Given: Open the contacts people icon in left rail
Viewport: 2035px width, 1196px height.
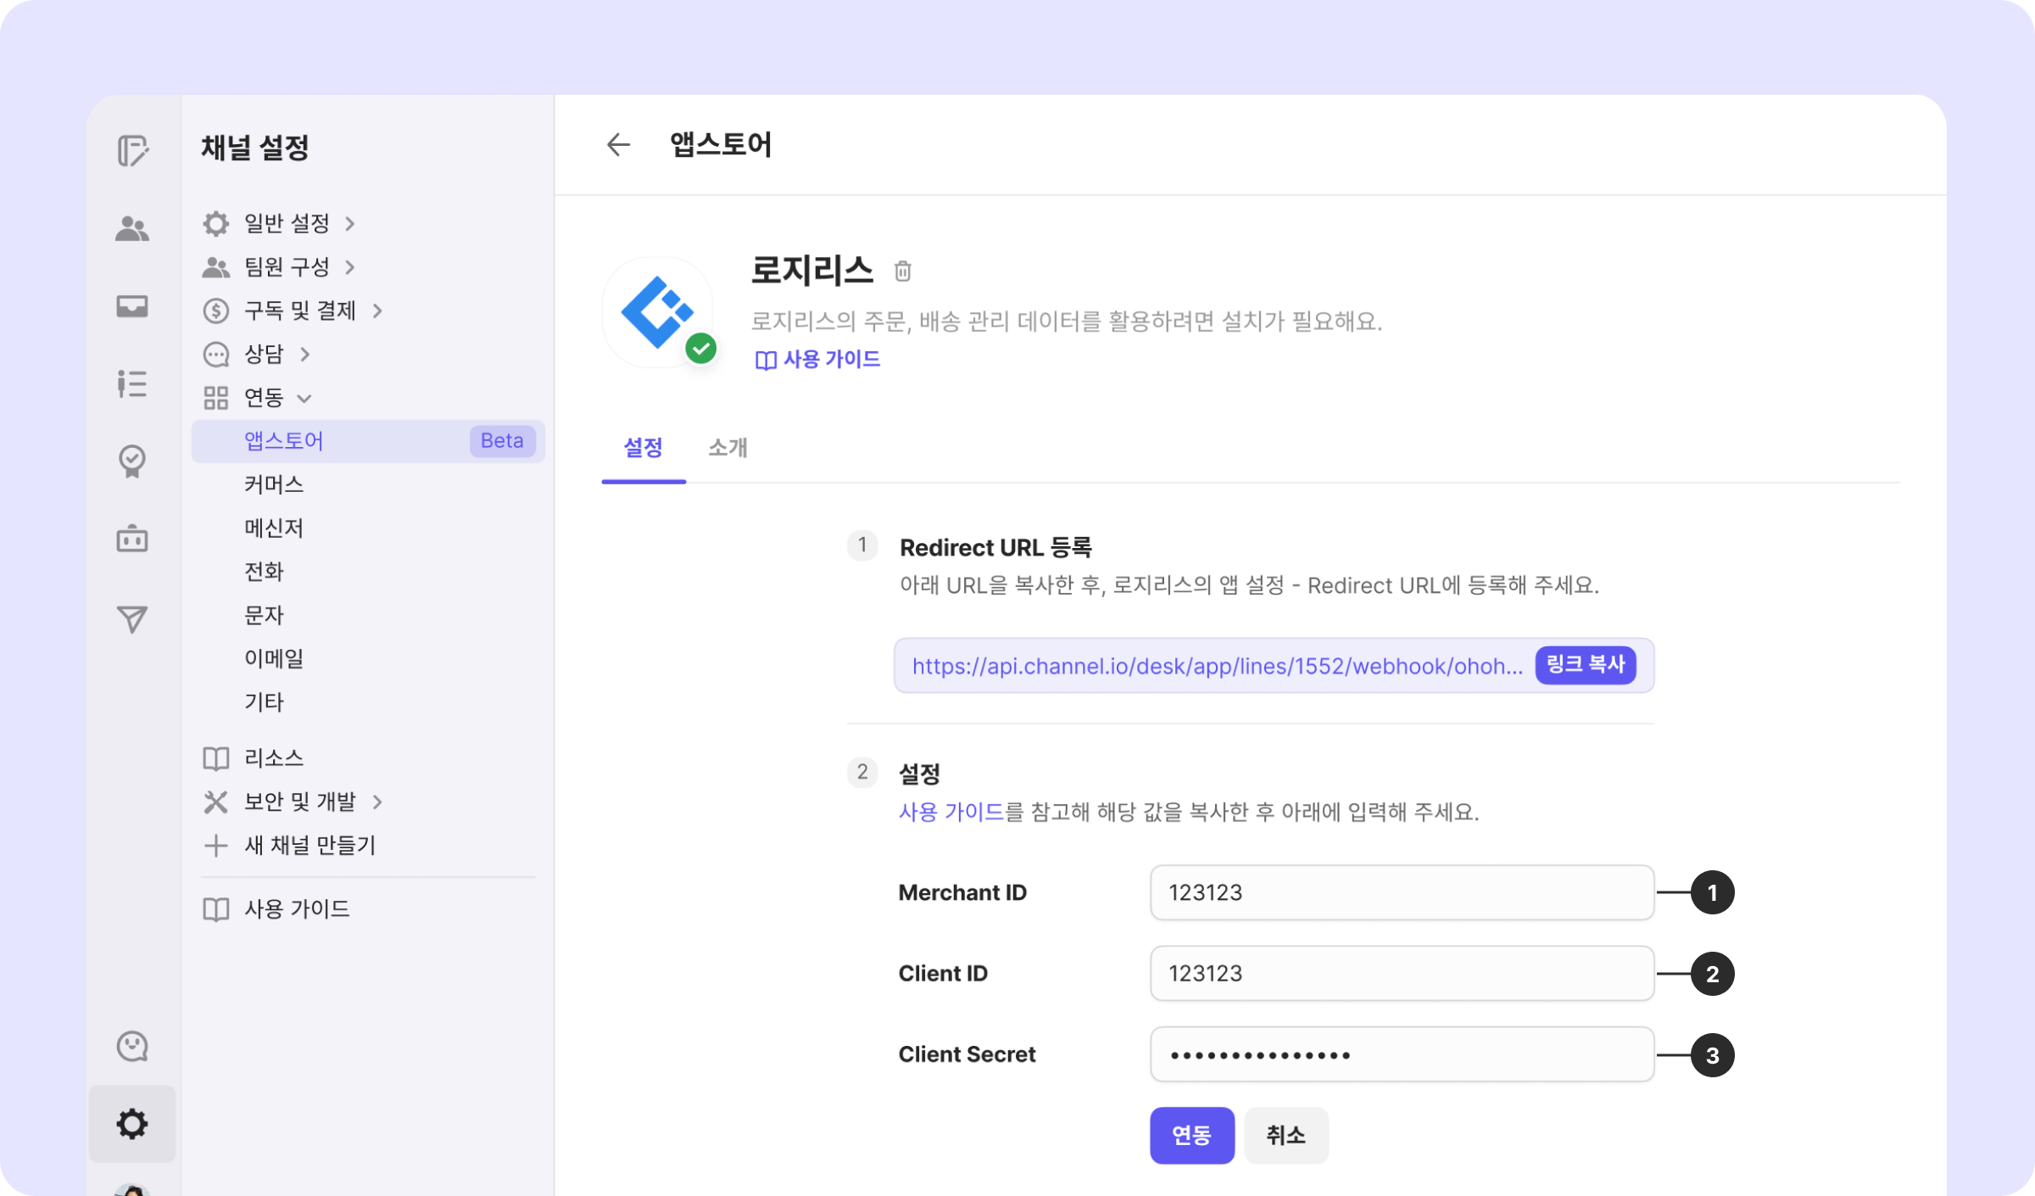Looking at the screenshot, I should click(x=132, y=228).
